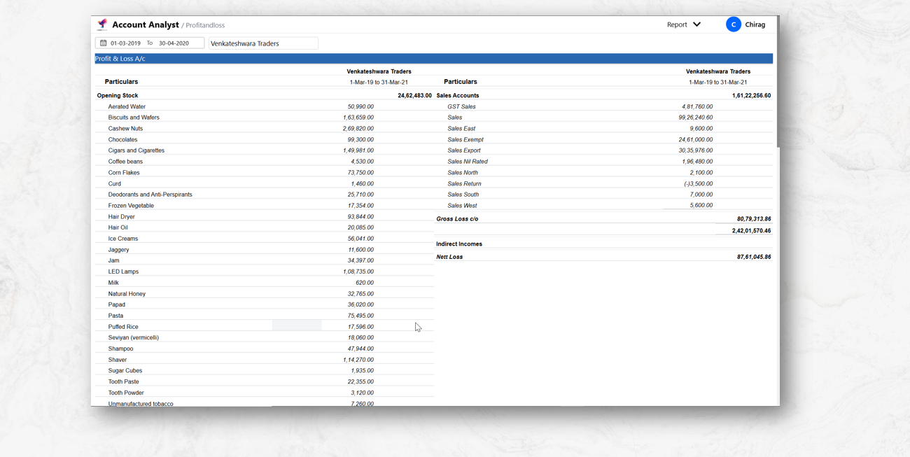Screen dimensions: 910x457
Task: Select the end date 30-04-2020 field
Action: click(x=174, y=43)
